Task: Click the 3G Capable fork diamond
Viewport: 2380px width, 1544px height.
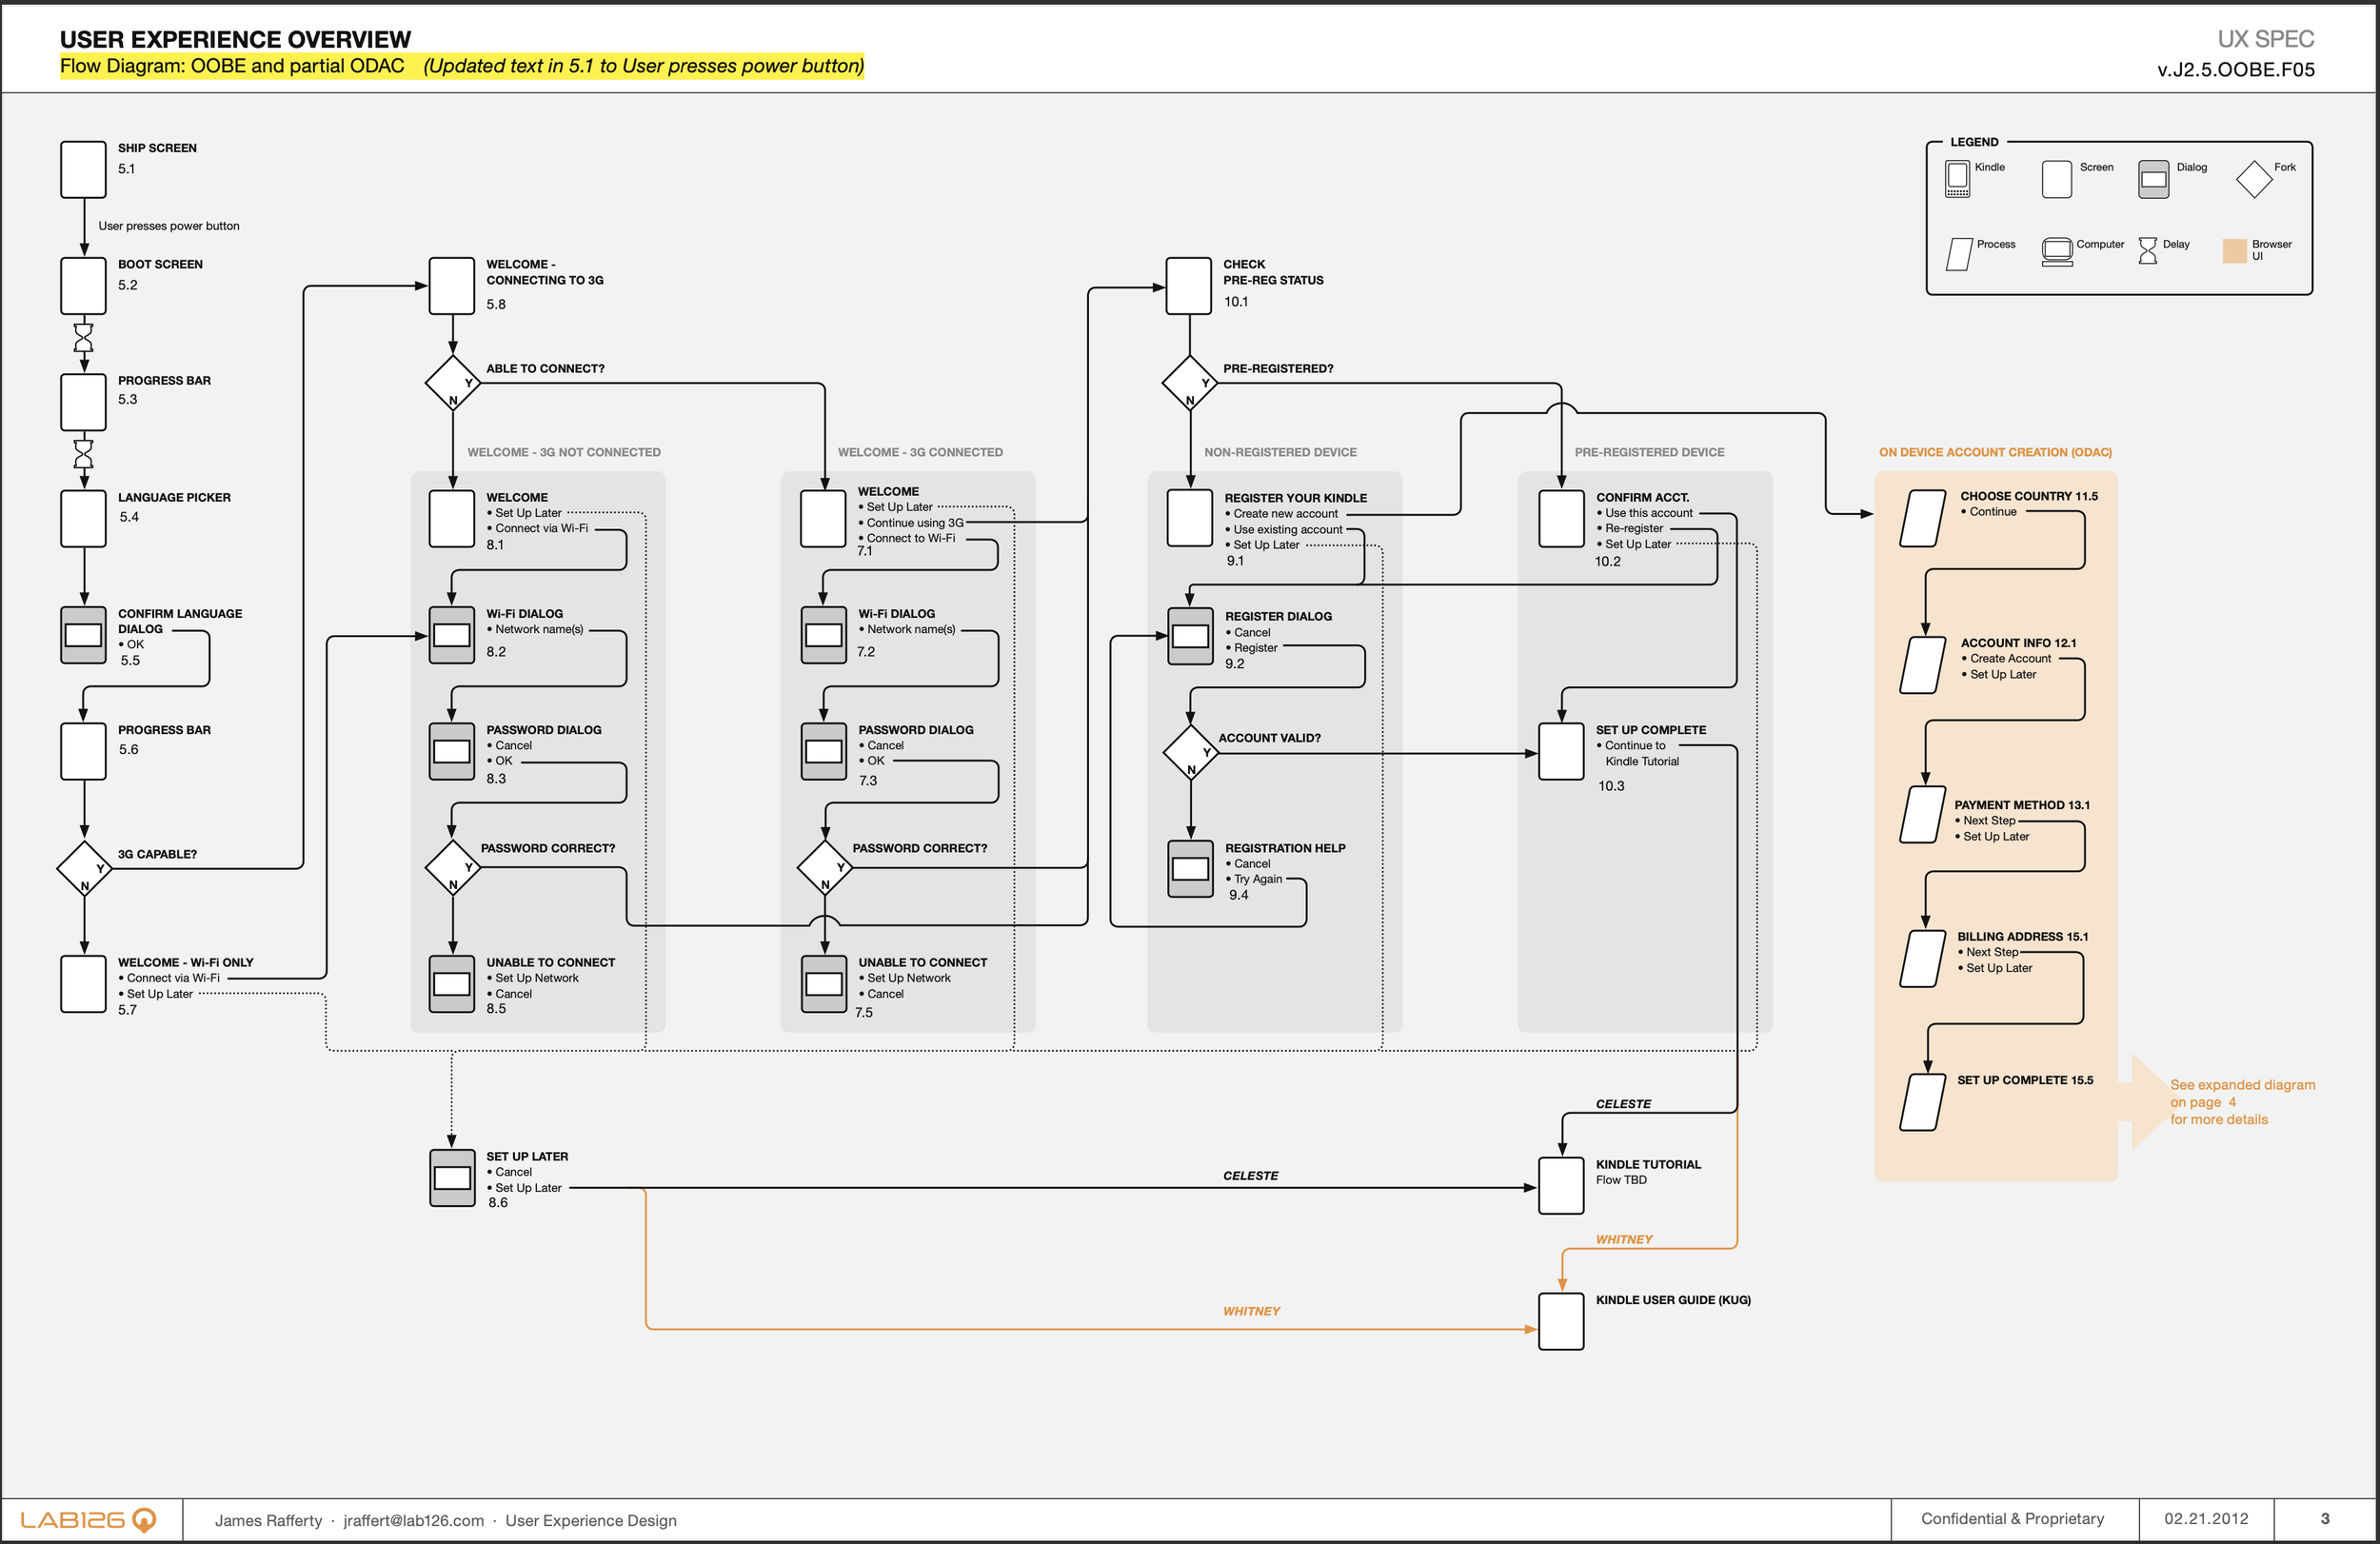Action: point(84,868)
